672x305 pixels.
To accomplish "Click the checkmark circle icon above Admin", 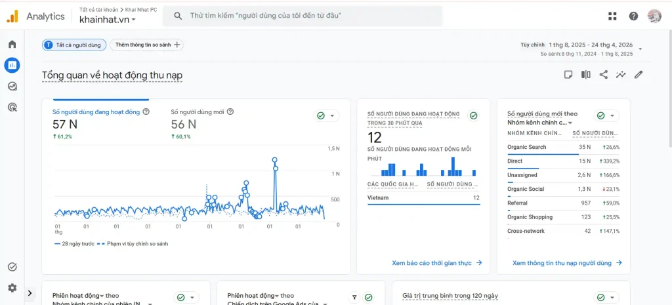I will pyautogui.click(x=12, y=267).
